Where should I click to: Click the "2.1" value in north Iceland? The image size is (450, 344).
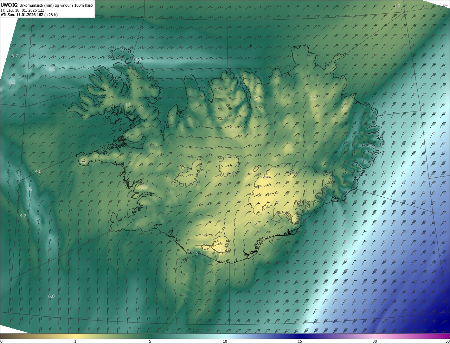pos(234,129)
